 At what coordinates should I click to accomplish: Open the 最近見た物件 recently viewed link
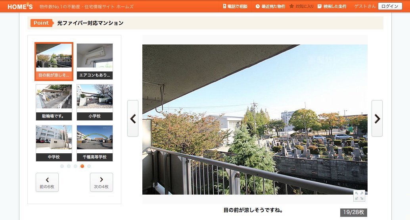(270, 6)
